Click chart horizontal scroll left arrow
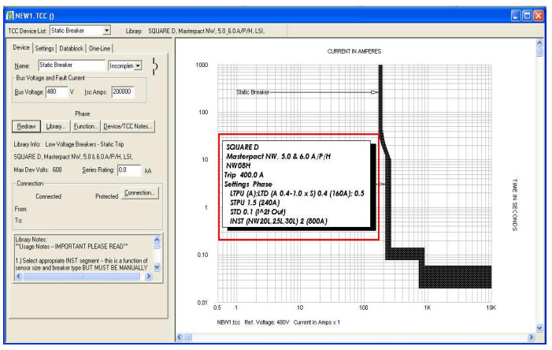Screen dimensions: 552x350 pyautogui.click(x=180, y=337)
